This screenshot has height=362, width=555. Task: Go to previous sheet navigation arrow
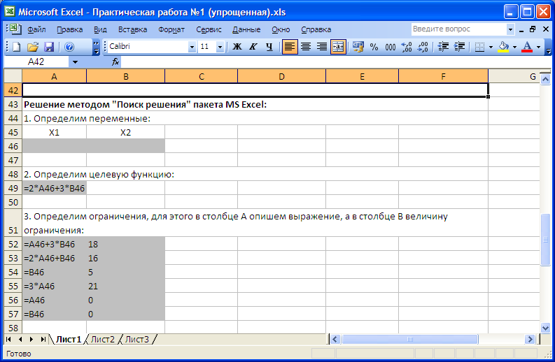point(20,340)
